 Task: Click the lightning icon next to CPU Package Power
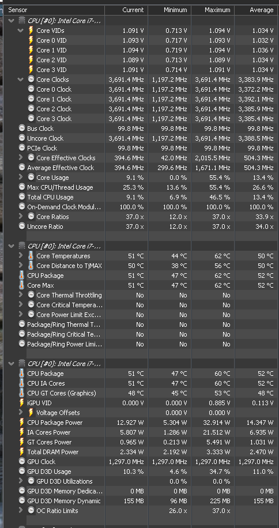[x=22, y=422]
